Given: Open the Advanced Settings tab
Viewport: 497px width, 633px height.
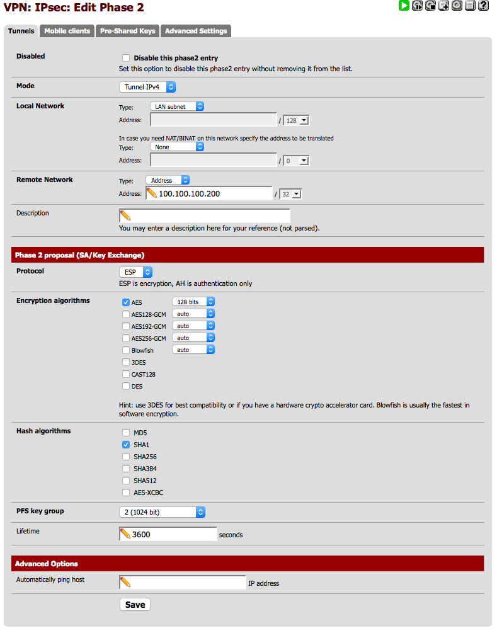Looking at the screenshot, I should pyautogui.click(x=196, y=31).
